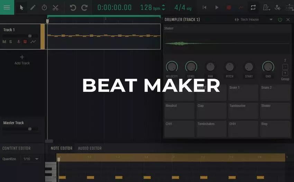Expand the Quantize 1/16 dropdown

point(31,159)
